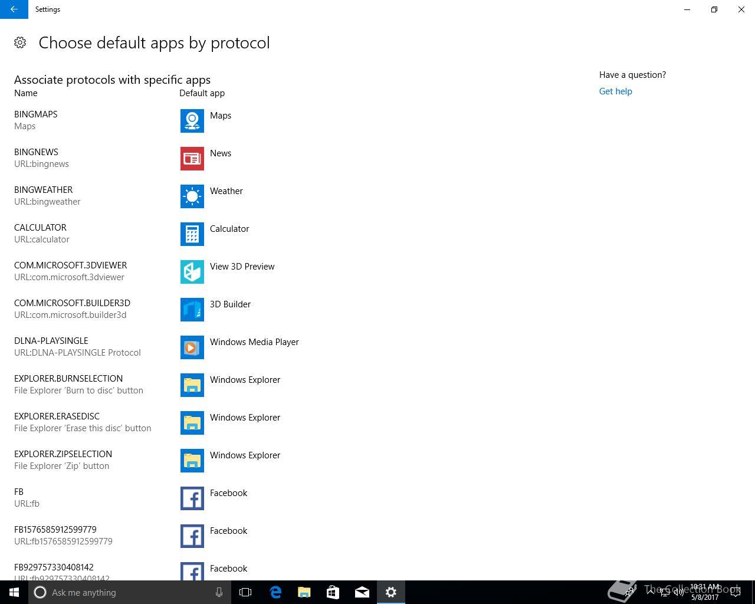
Task: Select the FB1576585912599779 protocol name
Action: pyautogui.click(x=55, y=530)
